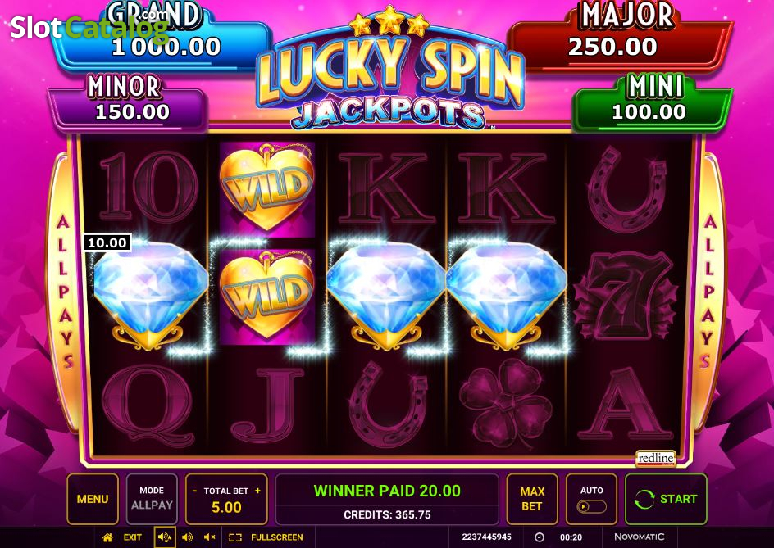Click the MINI jackpot 100.00 panel
The width and height of the screenshot is (774, 548).
pos(652,102)
